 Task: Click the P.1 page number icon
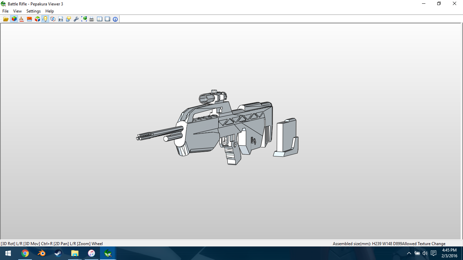click(x=61, y=19)
